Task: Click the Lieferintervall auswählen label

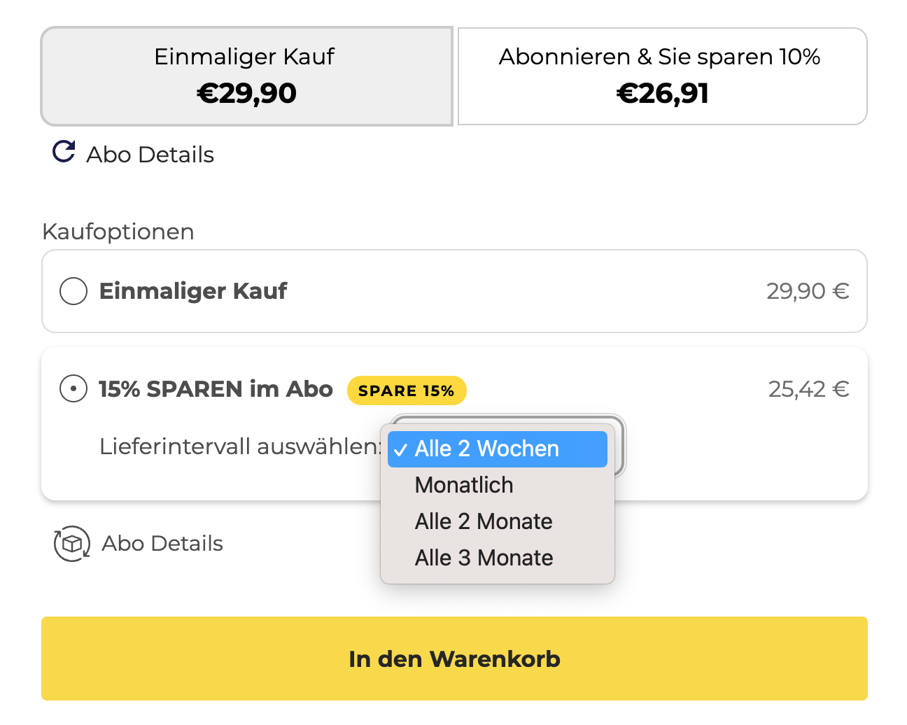Action: click(241, 446)
